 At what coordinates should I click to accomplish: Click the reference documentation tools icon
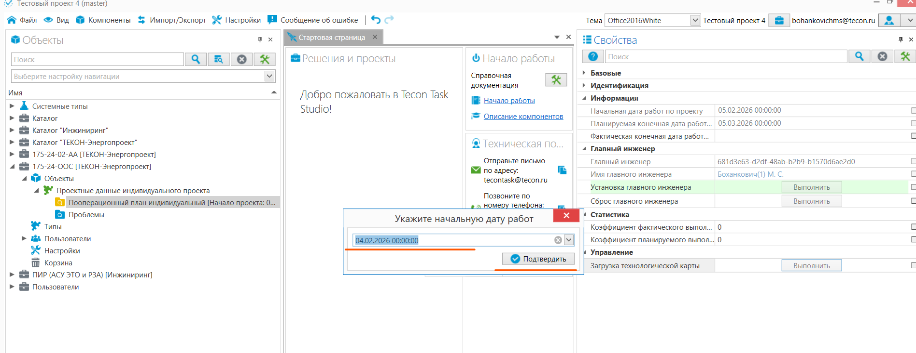click(x=556, y=80)
